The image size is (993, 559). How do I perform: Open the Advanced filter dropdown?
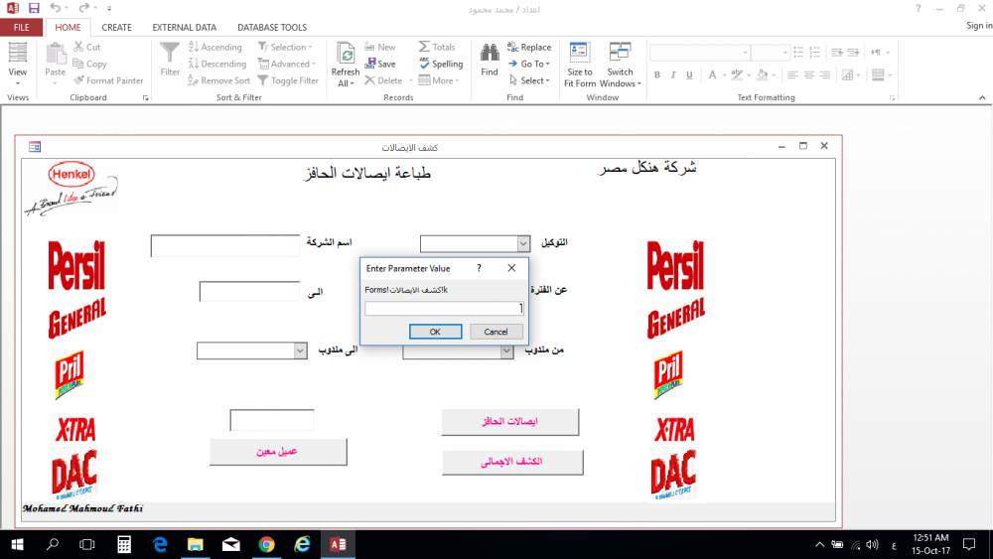(286, 64)
